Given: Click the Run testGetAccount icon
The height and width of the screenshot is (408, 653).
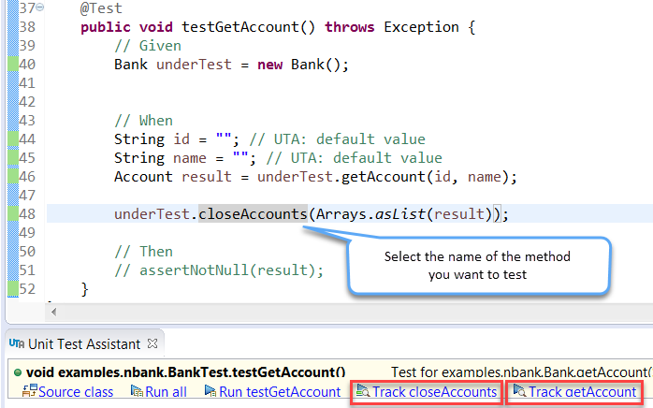Looking at the screenshot, I should coord(210,391).
